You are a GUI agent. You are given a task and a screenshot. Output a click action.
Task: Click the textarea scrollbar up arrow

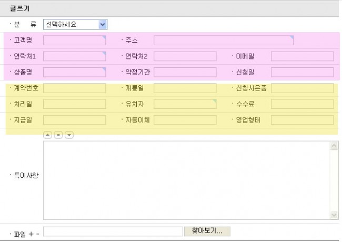334,145
